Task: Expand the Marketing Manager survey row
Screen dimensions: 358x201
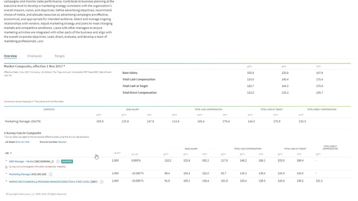Action: (x=6, y=174)
